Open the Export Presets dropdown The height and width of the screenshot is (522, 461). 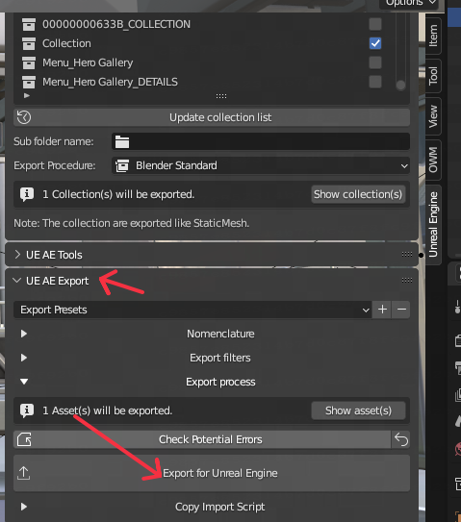pyautogui.click(x=192, y=310)
